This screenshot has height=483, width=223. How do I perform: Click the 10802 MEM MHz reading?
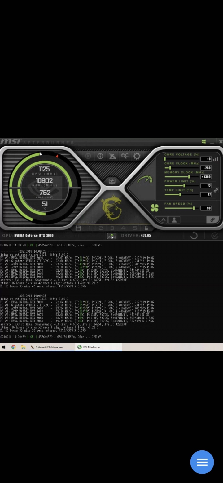pos(44,180)
